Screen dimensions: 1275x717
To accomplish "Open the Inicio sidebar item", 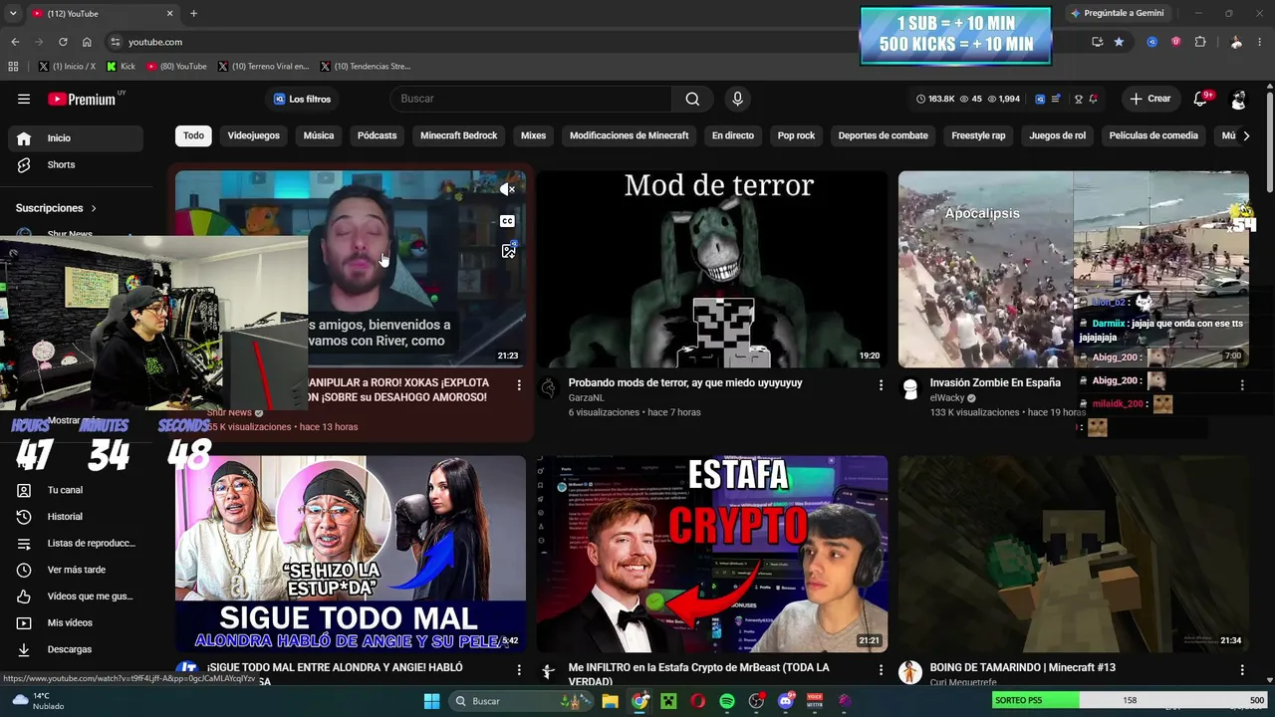I will pyautogui.click(x=75, y=138).
